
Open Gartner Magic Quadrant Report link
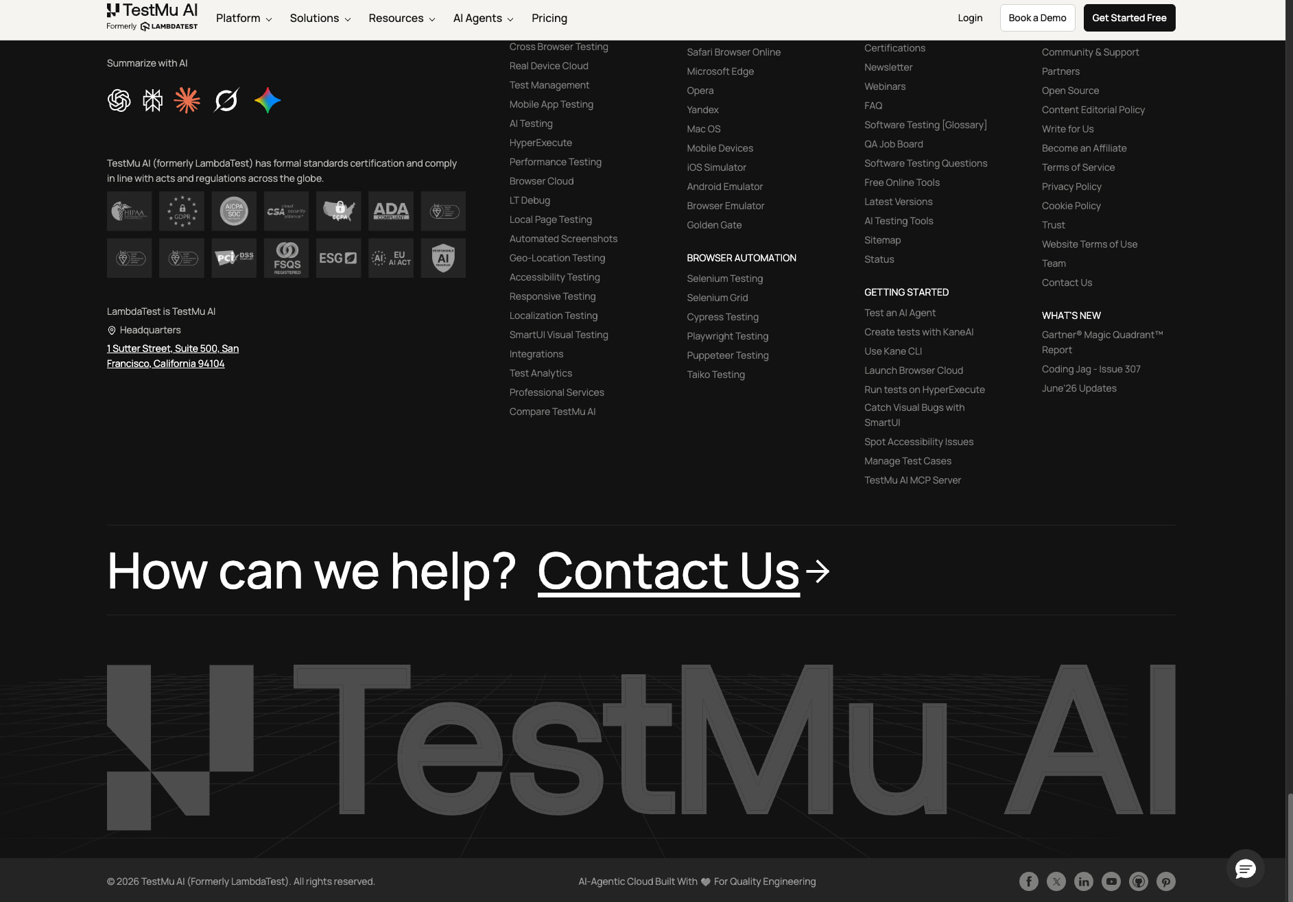click(x=1102, y=342)
